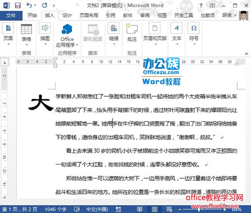Click in the paragraph starting 看上去未满 30 岁
This screenshot has width=251, height=213.
(x=146, y=158)
